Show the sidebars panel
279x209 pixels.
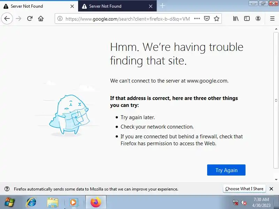point(247,18)
